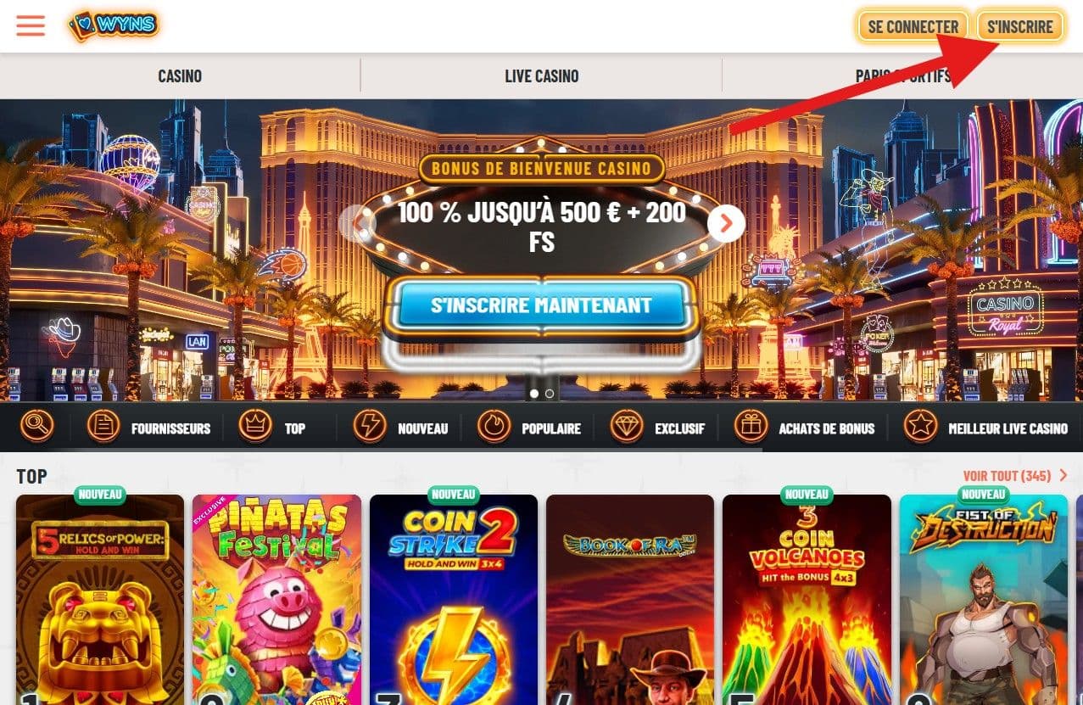This screenshot has width=1083, height=705.
Task: Select the Meilleur Live Casino star icon
Action: point(920,427)
